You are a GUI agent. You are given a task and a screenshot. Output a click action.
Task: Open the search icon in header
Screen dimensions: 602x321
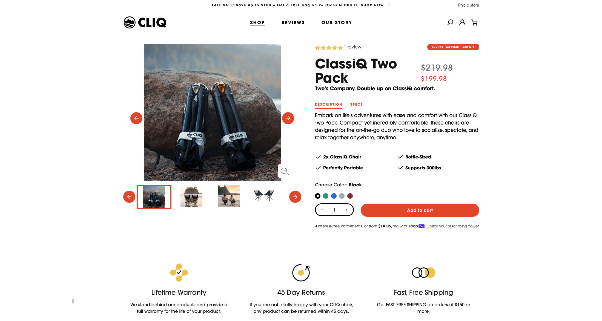point(450,22)
